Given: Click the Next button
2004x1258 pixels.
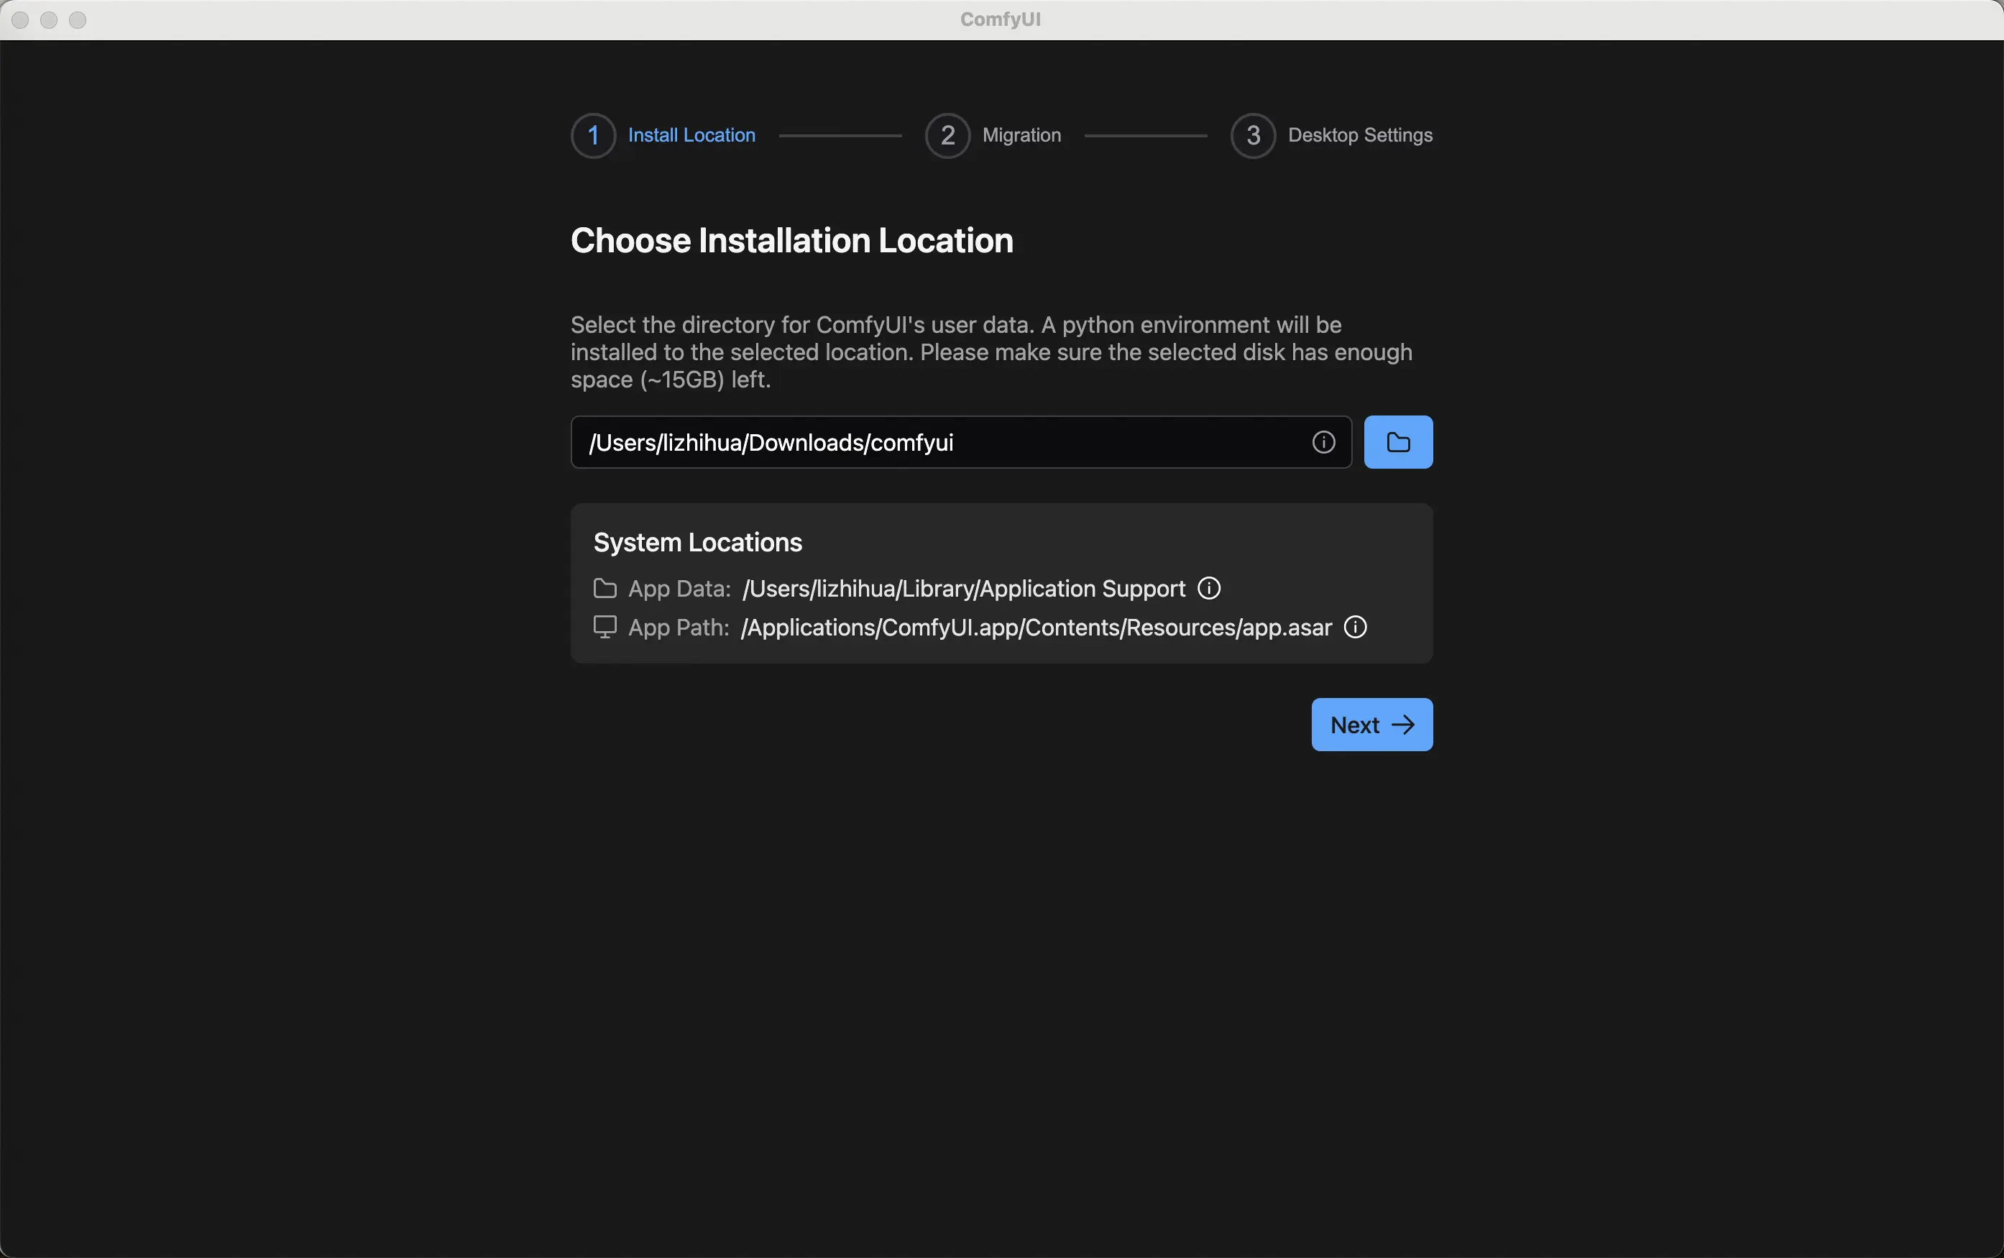Looking at the screenshot, I should [x=1371, y=725].
